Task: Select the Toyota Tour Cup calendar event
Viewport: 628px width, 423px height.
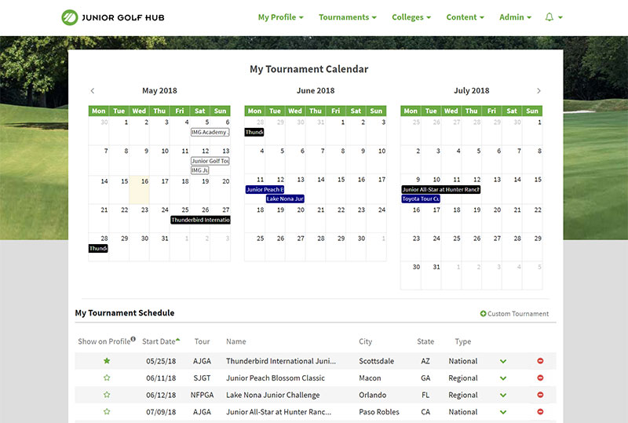Action: (x=421, y=199)
